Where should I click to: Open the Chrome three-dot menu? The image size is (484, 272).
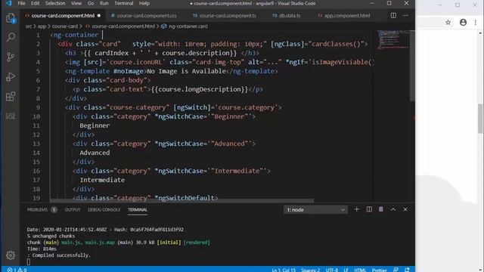click(476, 22)
